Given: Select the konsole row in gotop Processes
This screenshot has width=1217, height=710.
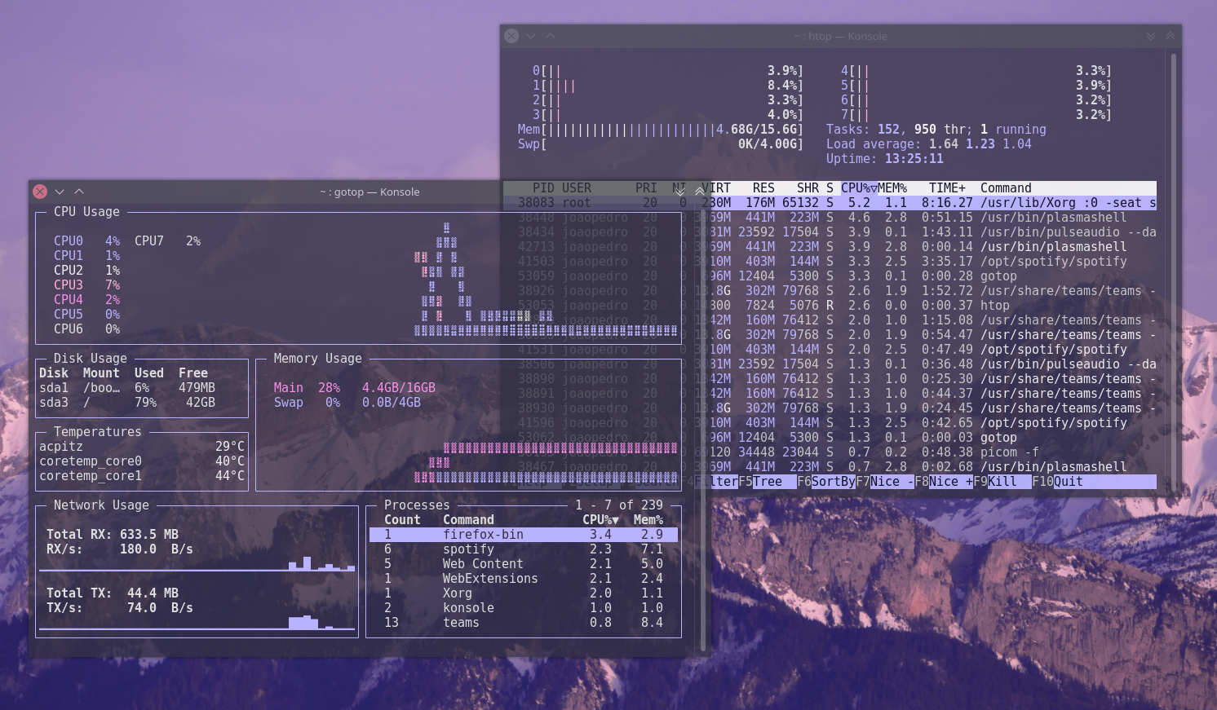Looking at the screenshot, I should pyautogui.click(x=524, y=608).
